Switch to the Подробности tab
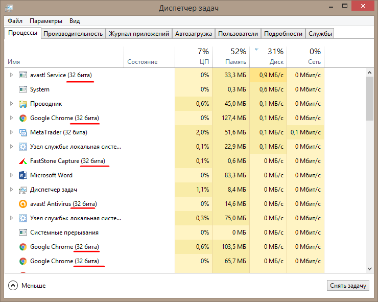The height and width of the screenshot is (302, 378). tap(283, 34)
